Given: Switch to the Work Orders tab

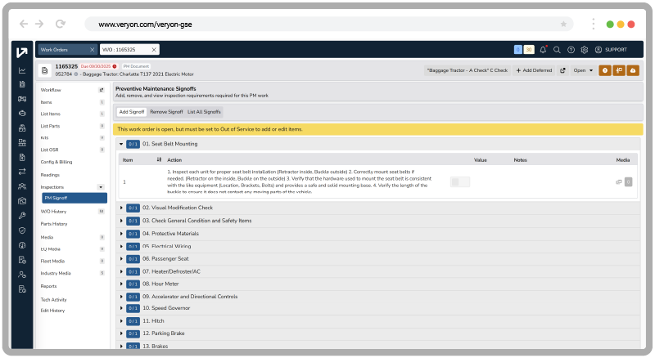Looking at the screenshot, I should [x=61, y=50].
